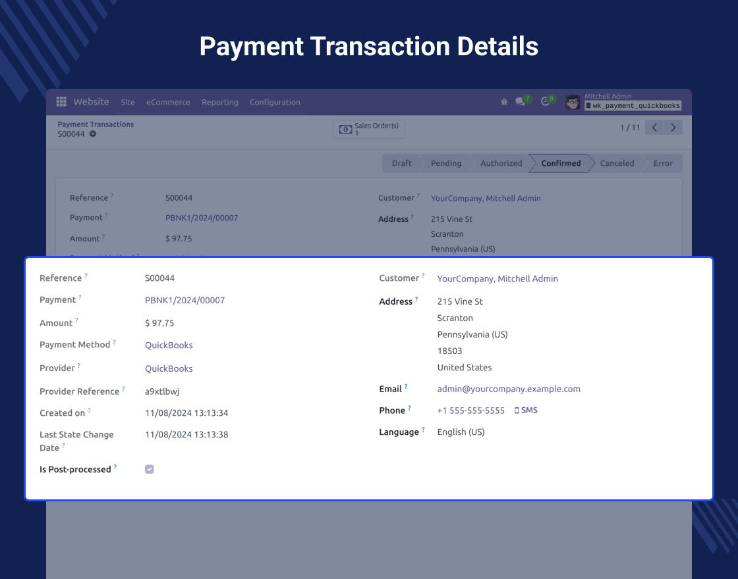Click the Sales Order(s) money icon
The height and width of the screenshot is (579, 738).
pos(345,129)
